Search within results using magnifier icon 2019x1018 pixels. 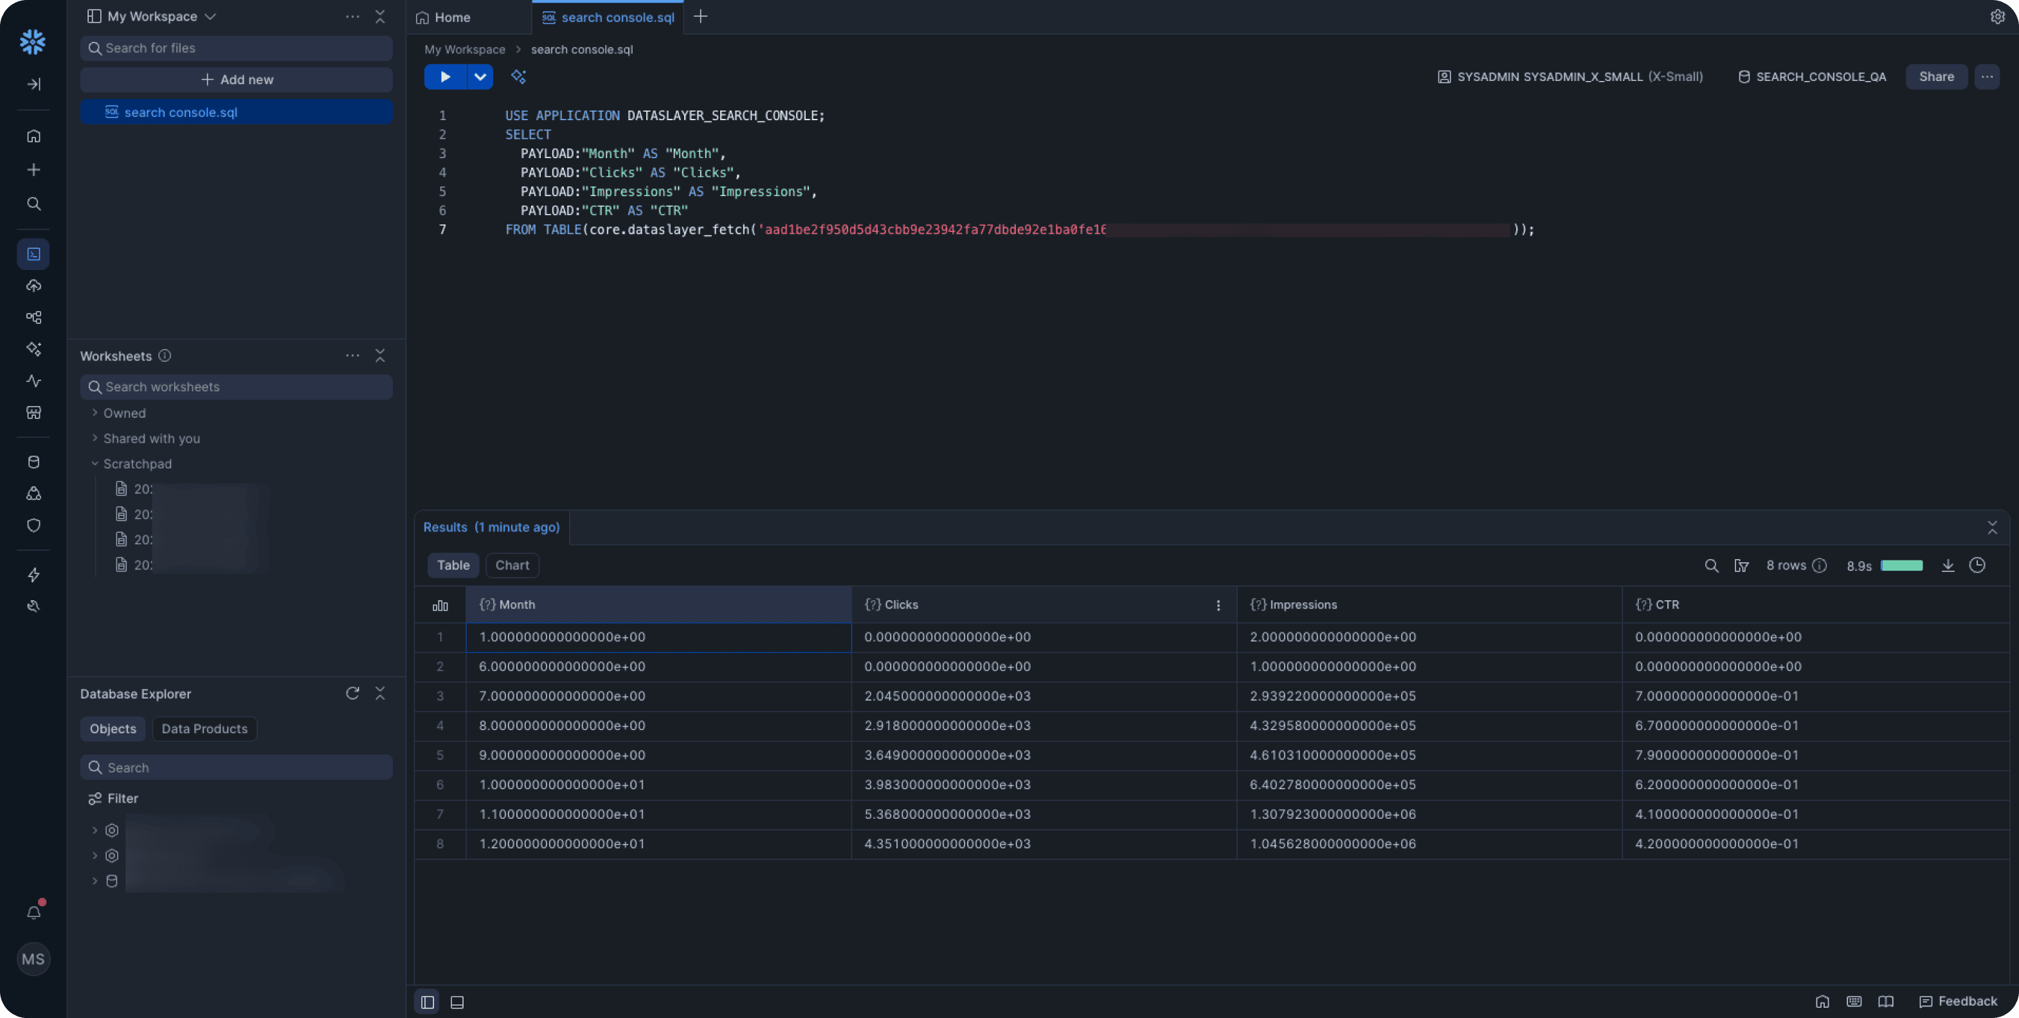click(x=1711, y=565)
